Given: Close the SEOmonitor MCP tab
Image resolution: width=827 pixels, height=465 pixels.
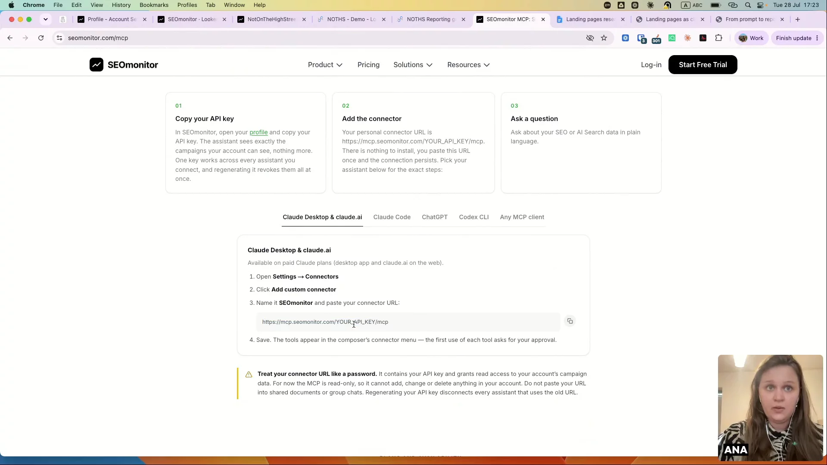Looking at the screenshot, I should click(543, 19).
